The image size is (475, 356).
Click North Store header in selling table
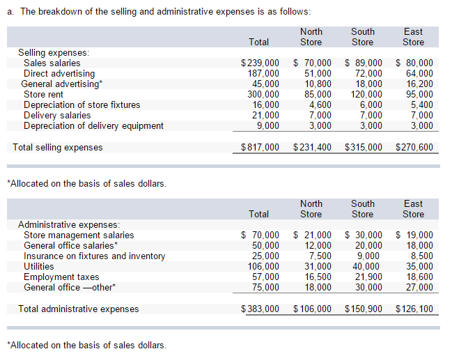click(x=311, y=37)
